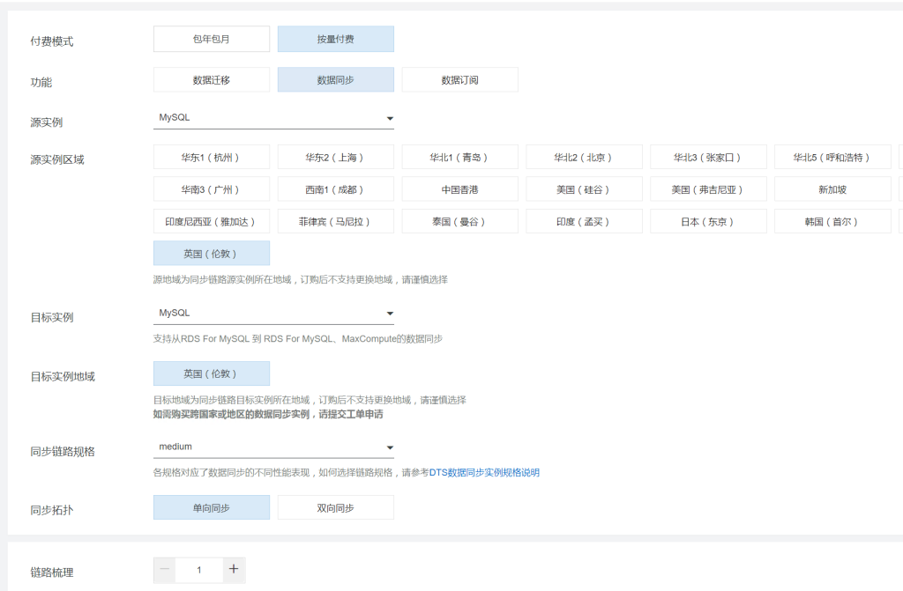
Task: Select source region 中国香港
Action: [x=459, y=189]
